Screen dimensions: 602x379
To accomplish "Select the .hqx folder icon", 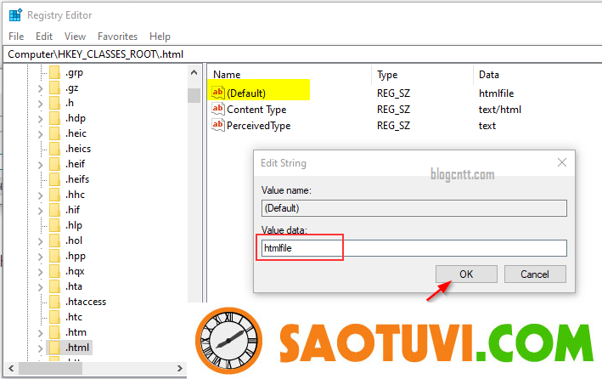I will 54,271.
